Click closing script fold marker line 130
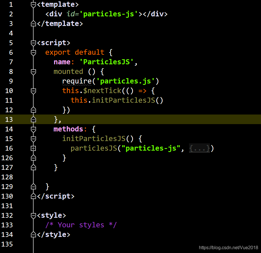 [x=33, y=196]
